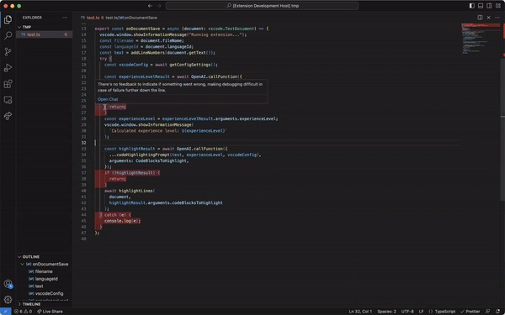Start Live Share from status bar
The image size is (505, 315).
pyautogui.click(x=50, y=312)
